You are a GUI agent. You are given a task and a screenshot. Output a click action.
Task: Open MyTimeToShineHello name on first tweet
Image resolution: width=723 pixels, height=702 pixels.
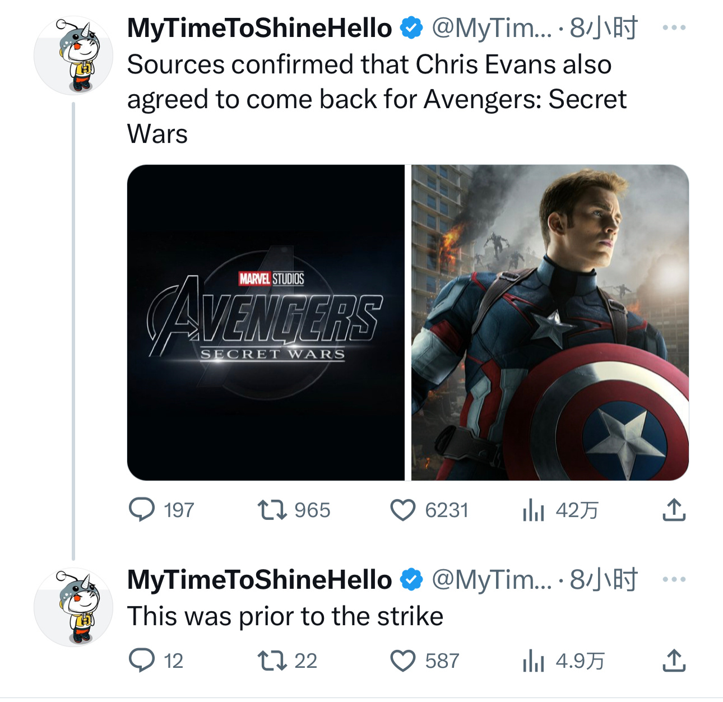click(x=259, y=28)
